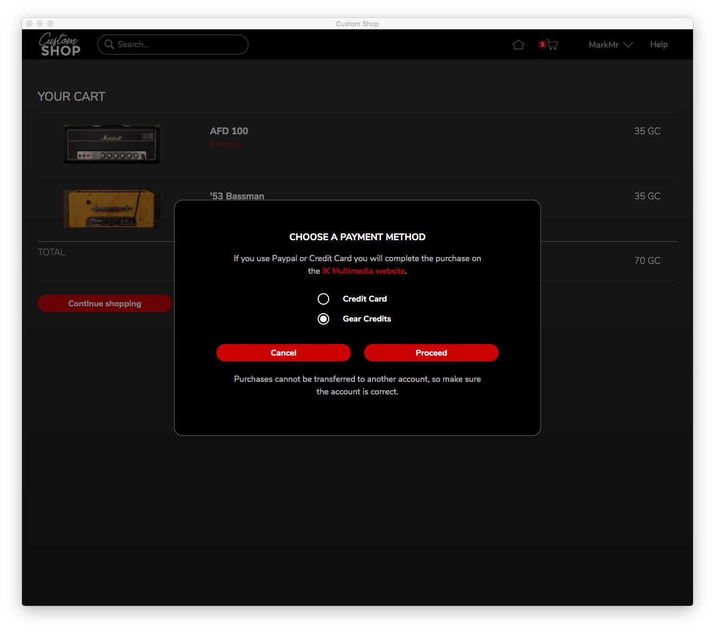Select the Credit Card payment option
Screen dimensions: 715x632
tap(323, 299)
